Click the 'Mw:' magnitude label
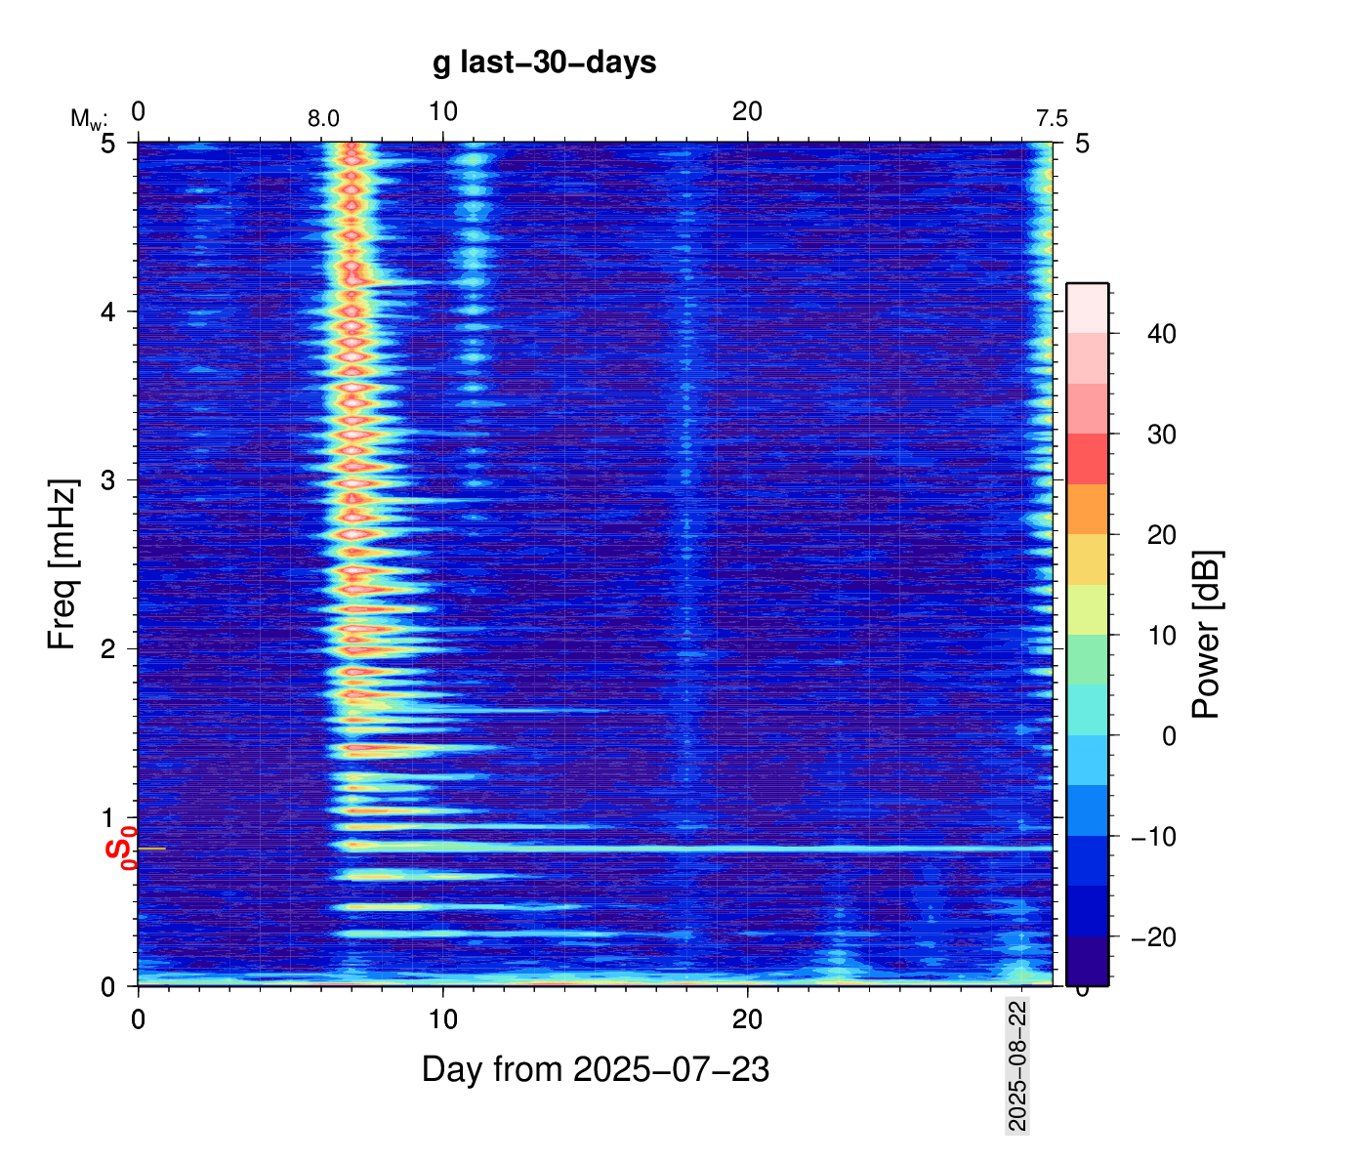Image resolution: width=1367 pixels, height=1162 pixels. [88, 119]
